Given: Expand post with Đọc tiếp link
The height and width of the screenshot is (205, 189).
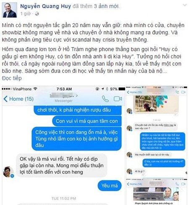Looking at the screenshot, I should pyautogui.click(x=12, y=78).
